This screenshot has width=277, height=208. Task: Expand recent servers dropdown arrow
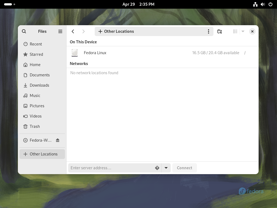(x=166, y=168)
